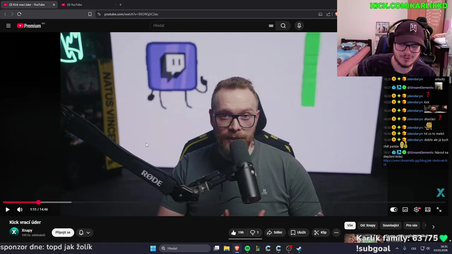The width and height of the screenshot is (452, 254).
Task: View site information icon in address bar
Action: click(x=99, y=14)
